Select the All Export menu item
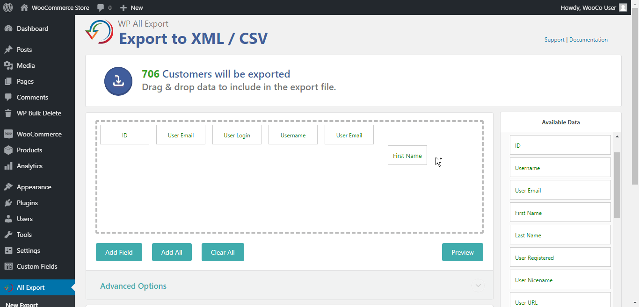639x307 pixels. [37, 287]
